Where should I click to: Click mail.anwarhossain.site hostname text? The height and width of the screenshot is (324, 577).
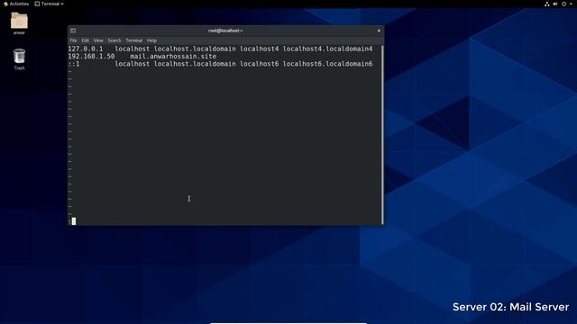pyautogui.click(x=173, y=56)
